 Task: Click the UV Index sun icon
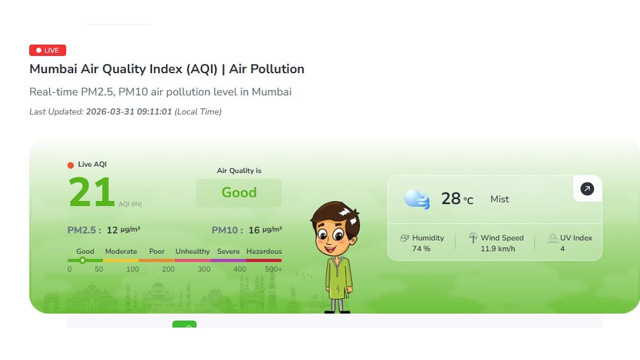pos(553,238)
